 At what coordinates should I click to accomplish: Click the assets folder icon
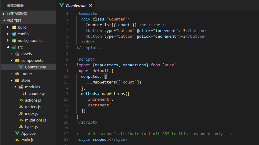coord(17,54)
